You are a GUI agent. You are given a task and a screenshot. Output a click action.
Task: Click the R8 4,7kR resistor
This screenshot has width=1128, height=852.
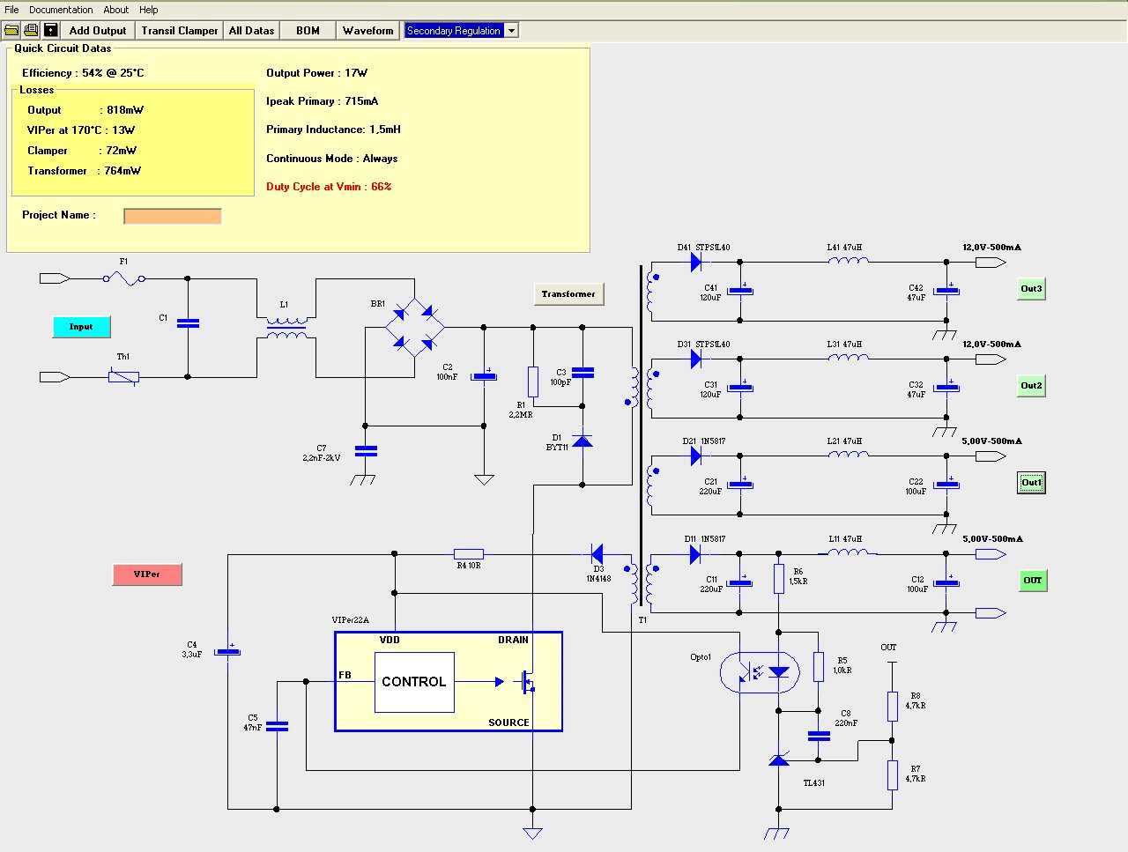click(893, 706)
